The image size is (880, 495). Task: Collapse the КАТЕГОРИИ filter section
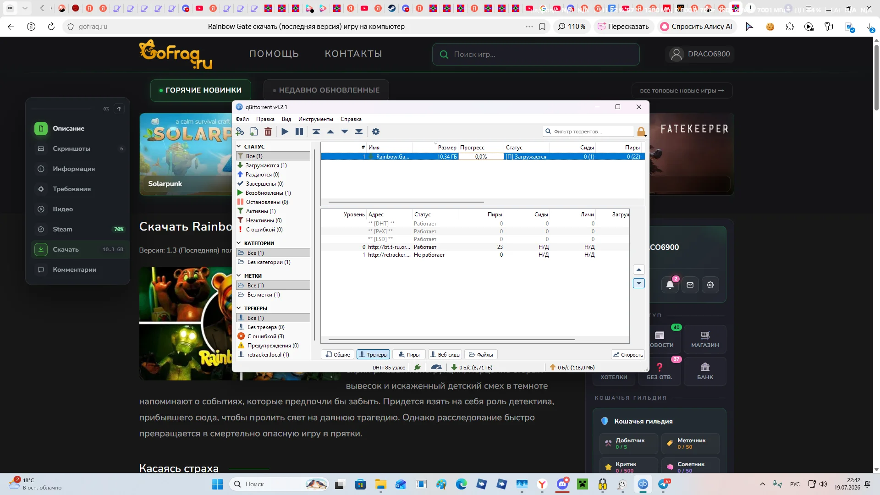239,243
